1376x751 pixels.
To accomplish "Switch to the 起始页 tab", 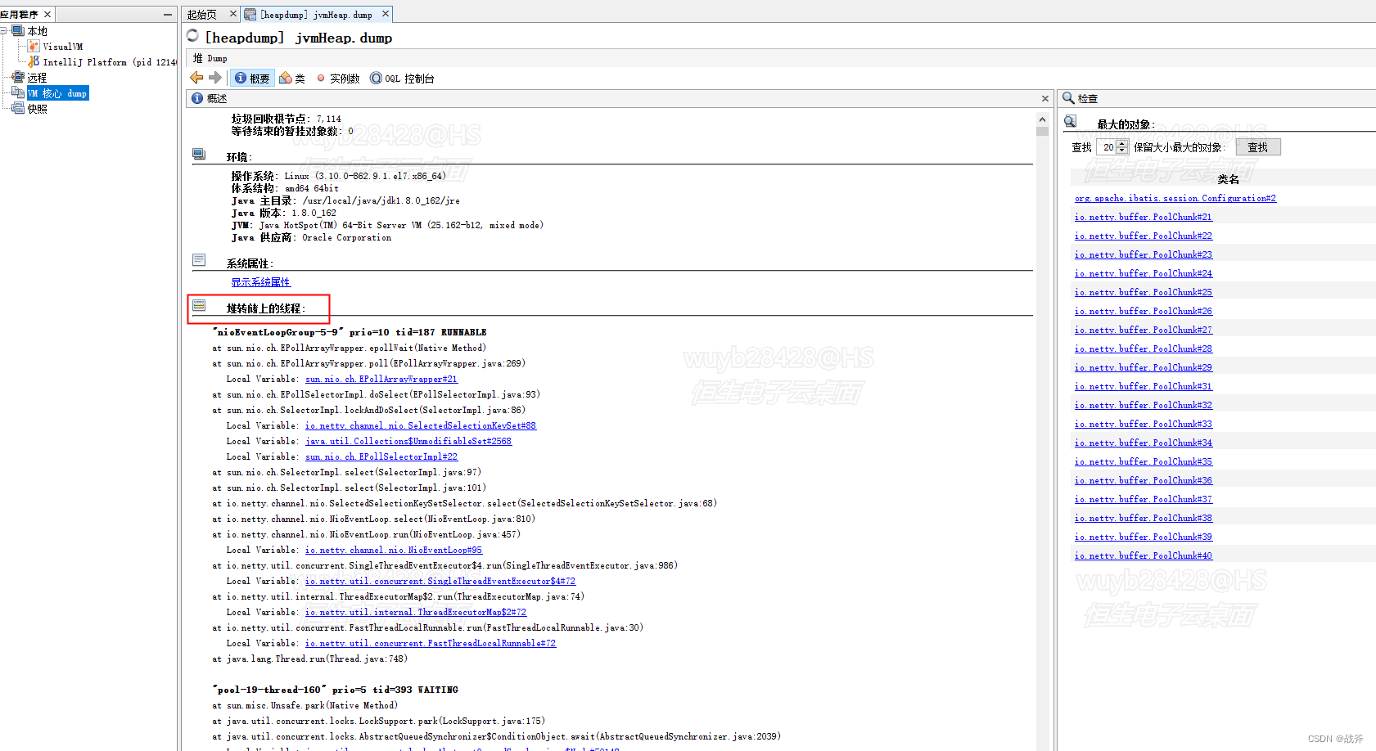I will tap(204, 13).
